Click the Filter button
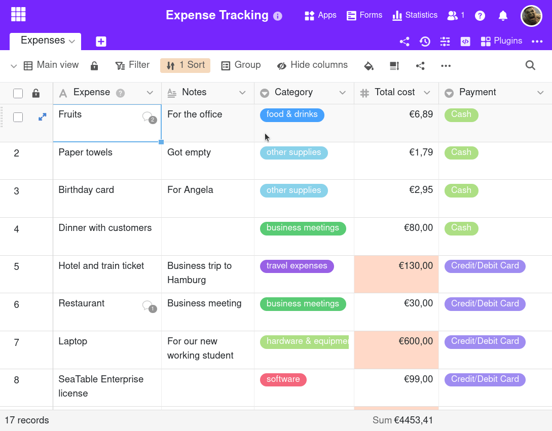 [x=132, y=65]
